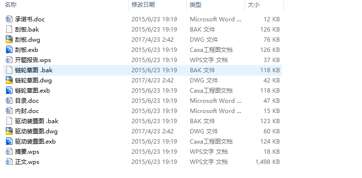Click the date of 驱动装置图.dwg row
The height and width of the screenshot is (178, 362).
coord(152,131)
